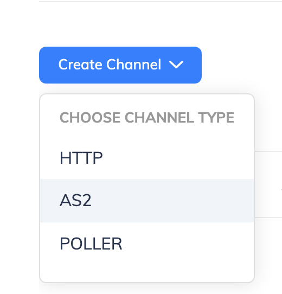This screenshot has height=294, width=282.
Task: Select the middle channel type AS2
Action: pos(147,201)
